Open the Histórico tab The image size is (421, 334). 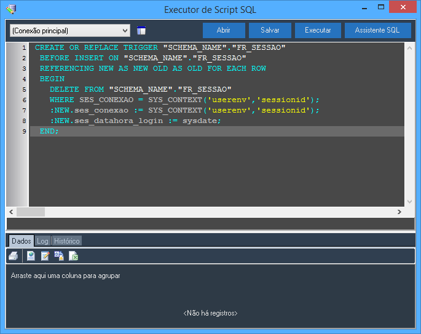(66, 241)
